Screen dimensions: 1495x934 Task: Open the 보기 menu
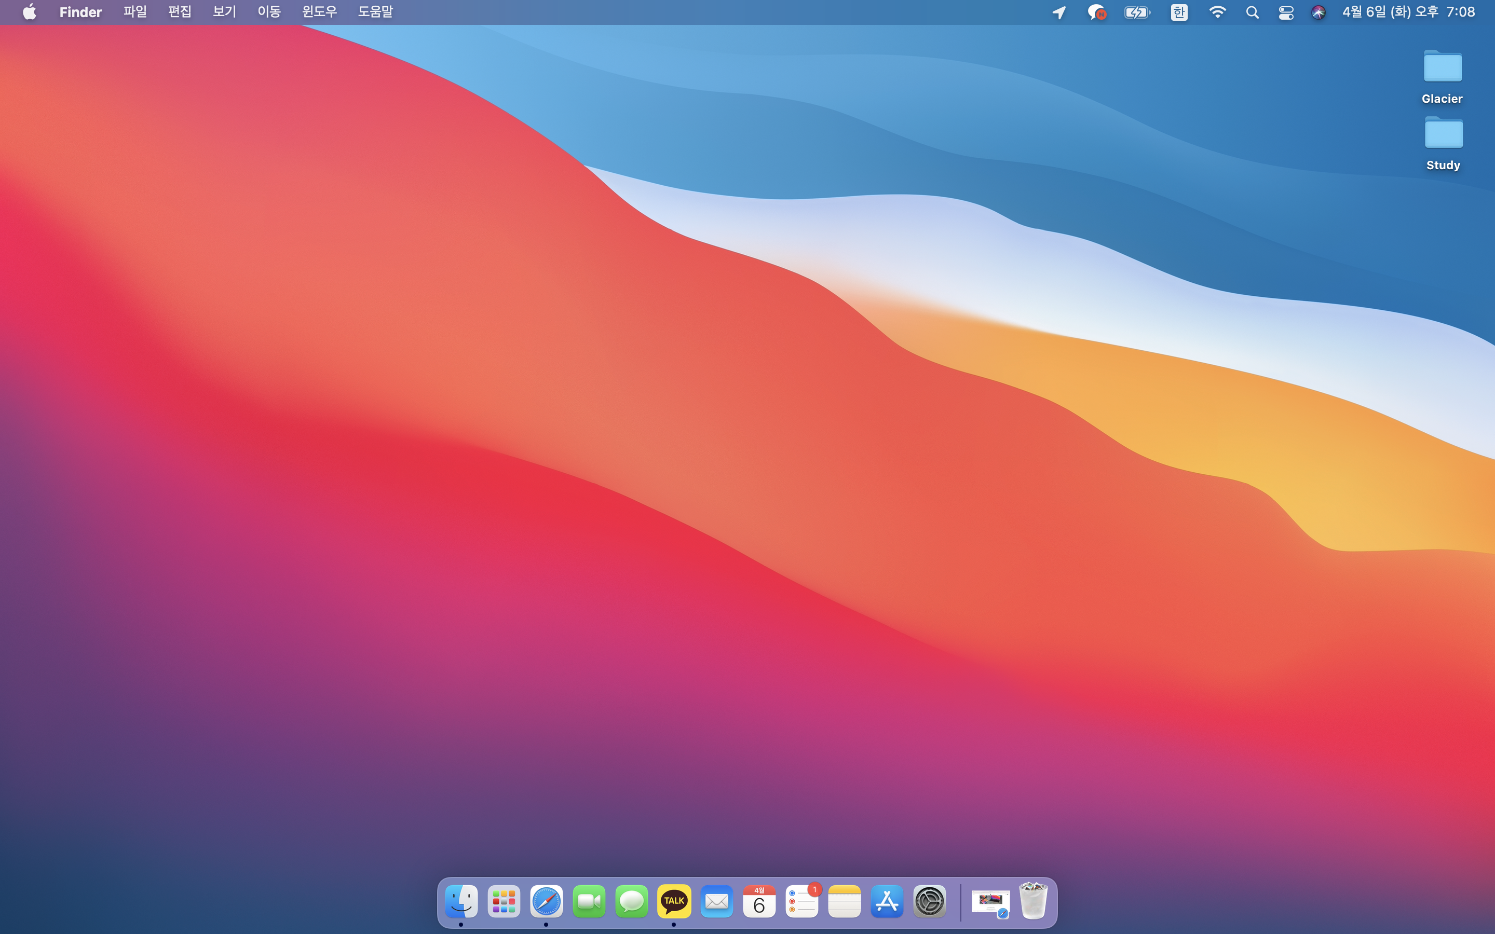[x=224, y=12]
